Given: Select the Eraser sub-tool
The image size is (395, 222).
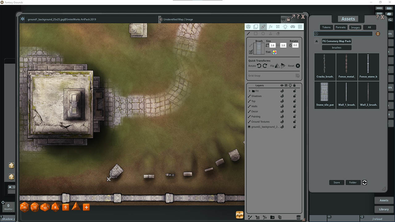Looking at the screenshot, I should (278, 33).
